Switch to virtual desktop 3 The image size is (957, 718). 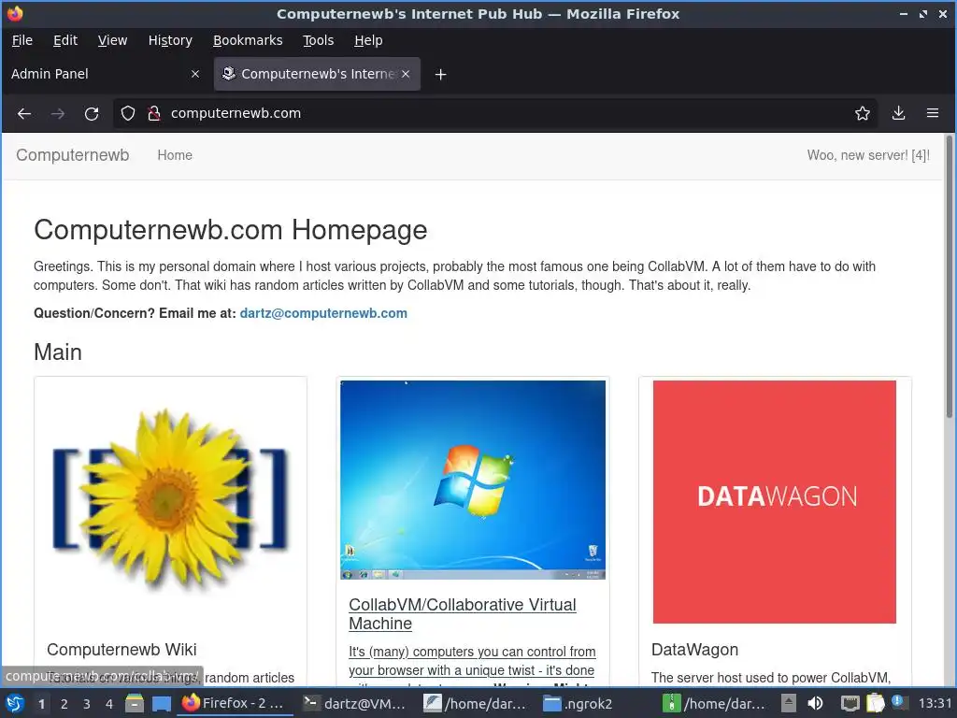(87, 704)
